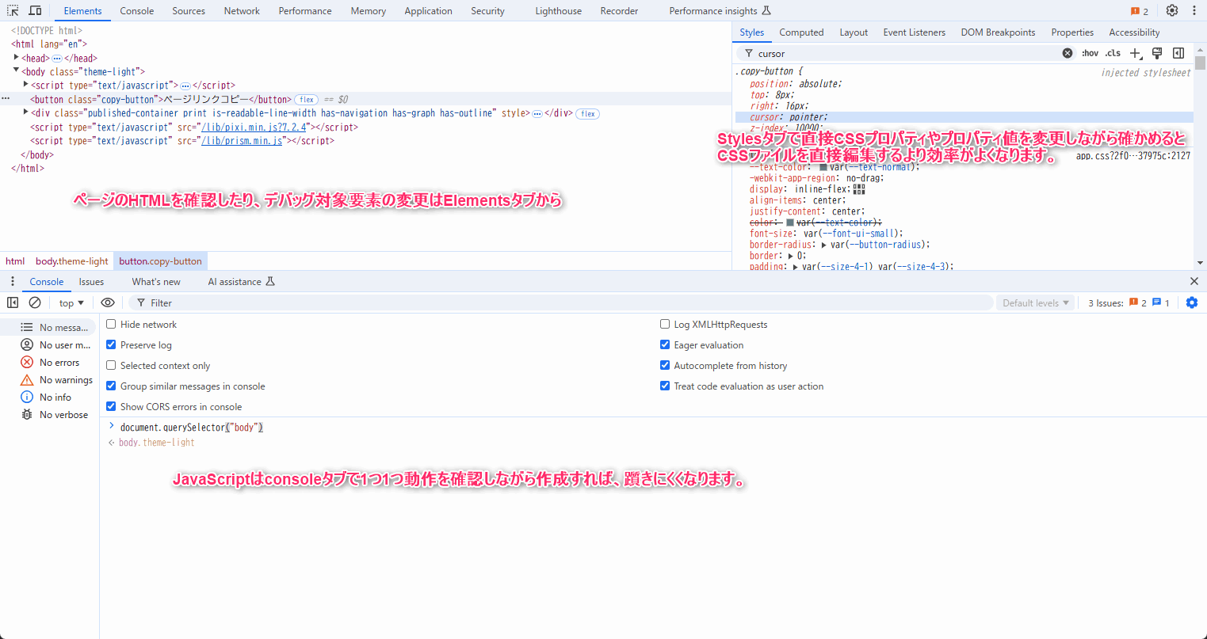
Task: Toggle the .cls classes button
Action: click(x=1113, y=53)
